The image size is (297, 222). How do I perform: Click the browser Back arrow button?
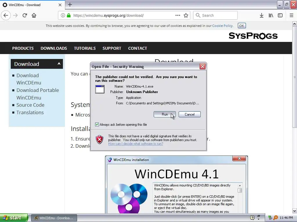(6, 15)
